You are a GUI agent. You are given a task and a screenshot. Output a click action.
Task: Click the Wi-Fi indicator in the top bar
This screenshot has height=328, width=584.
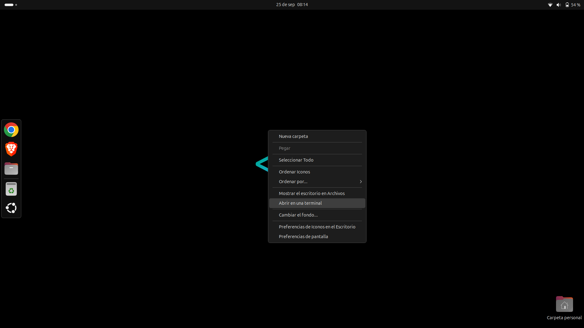point(550,5)
